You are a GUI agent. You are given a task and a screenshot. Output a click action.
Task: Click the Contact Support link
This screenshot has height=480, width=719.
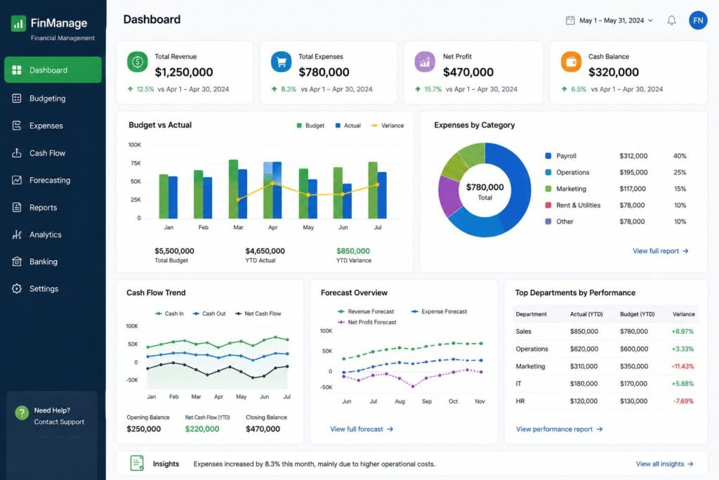tap(59, 422)
